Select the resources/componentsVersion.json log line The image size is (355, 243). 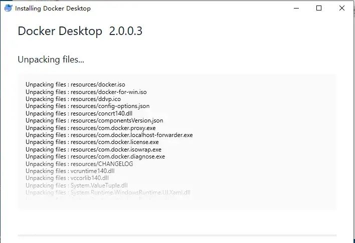click(x=94, y=120)
